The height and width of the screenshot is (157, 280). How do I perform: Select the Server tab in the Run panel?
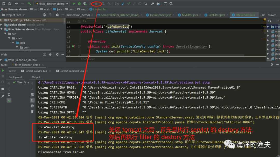click(12, 71)
